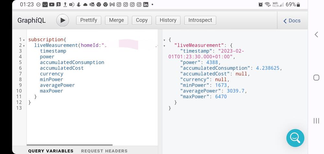Click the maxPower field on line 10
324x154 pixels.
(52, 91)
